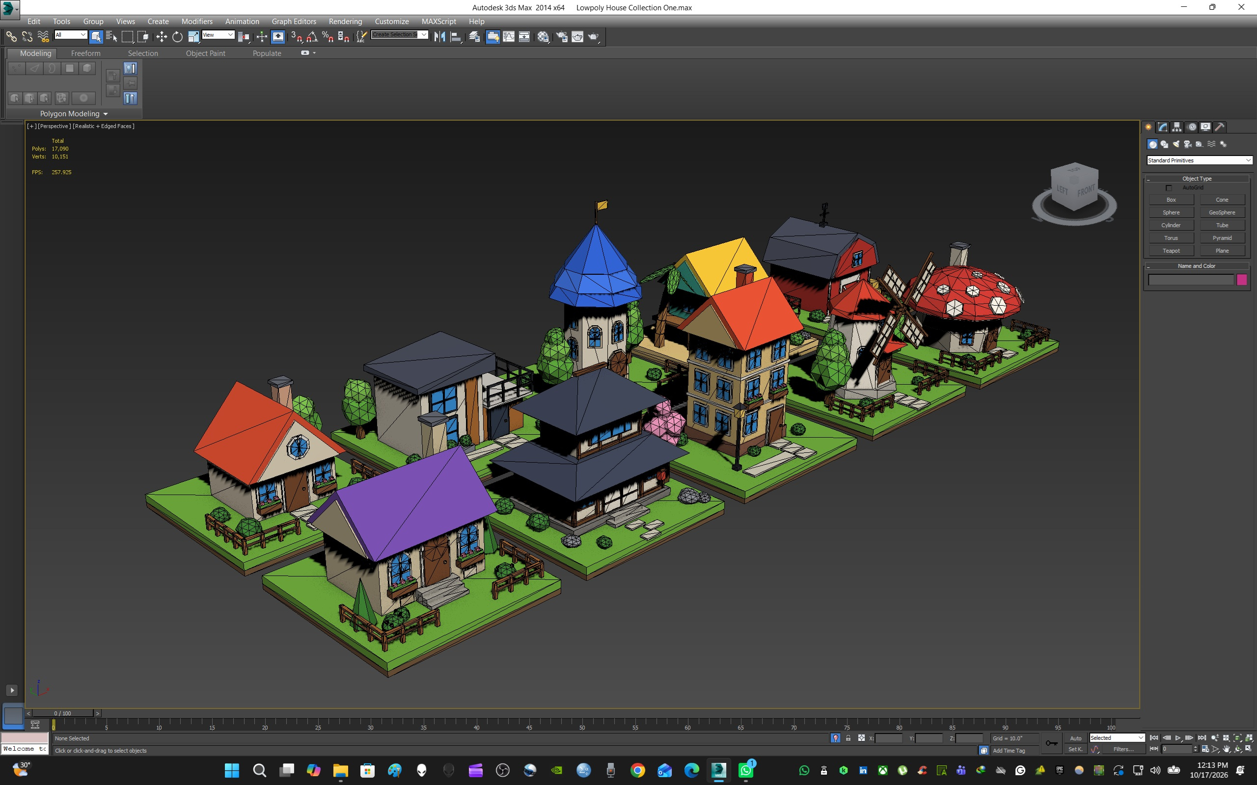The width and height of the screenshot is (1257, 785).
Task: Click the Unlink Selection icon
Action: click(x=27, y=36)
